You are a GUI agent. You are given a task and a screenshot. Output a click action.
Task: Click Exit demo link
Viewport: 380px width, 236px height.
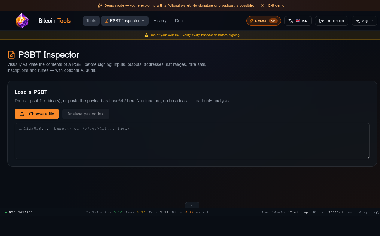[276, 5]
